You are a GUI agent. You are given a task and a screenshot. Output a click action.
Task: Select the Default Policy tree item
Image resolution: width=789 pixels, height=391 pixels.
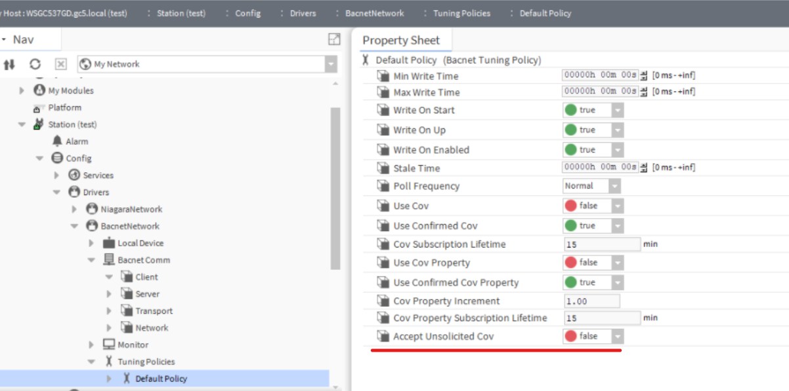161,379
